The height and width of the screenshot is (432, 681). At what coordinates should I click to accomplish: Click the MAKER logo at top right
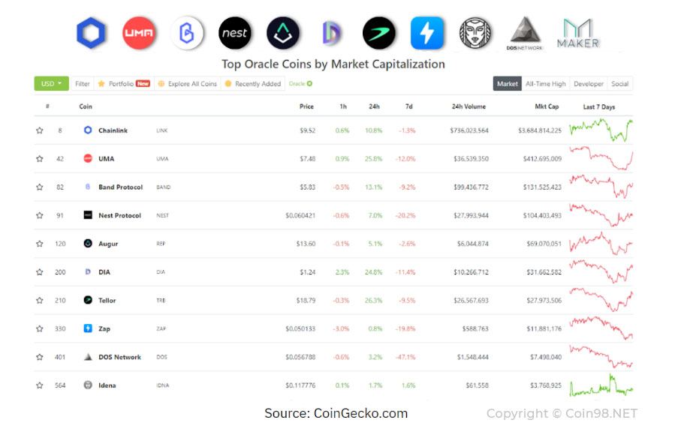[577, 34]
